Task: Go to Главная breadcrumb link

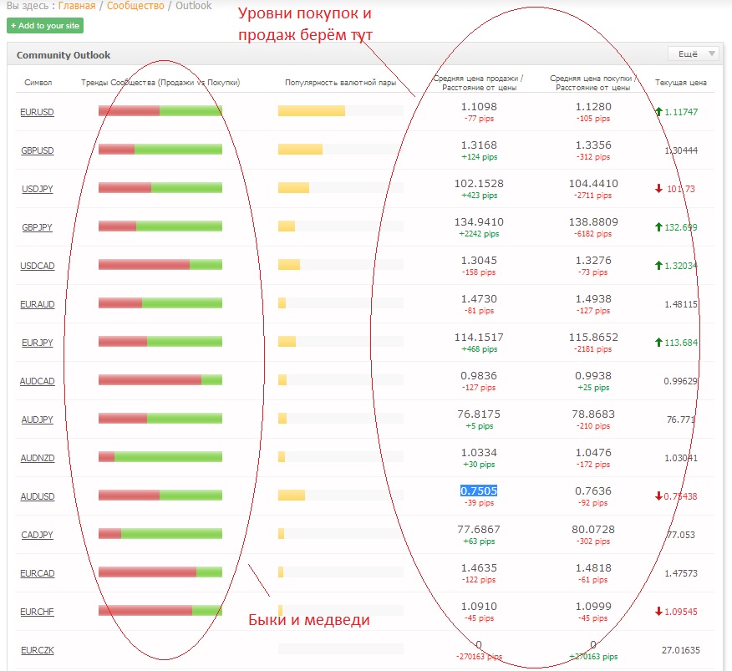Action: point(77,6)
